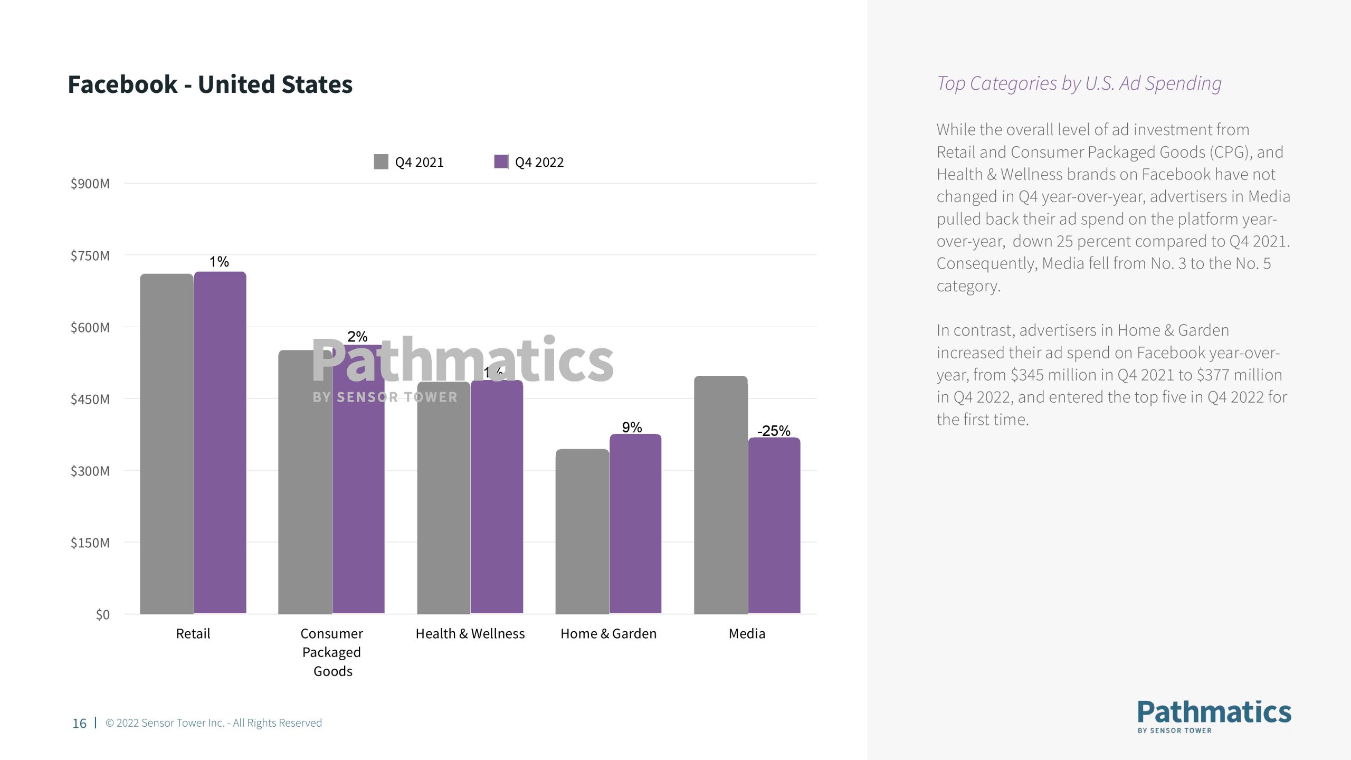Click the Pathmatics watermark over the chart

tap(463, 368)
